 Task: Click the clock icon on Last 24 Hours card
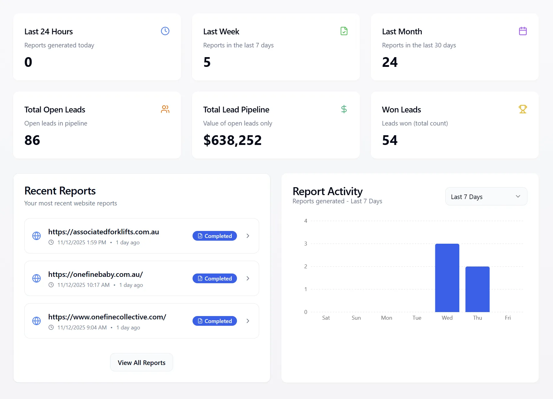(x=165, y=31)
